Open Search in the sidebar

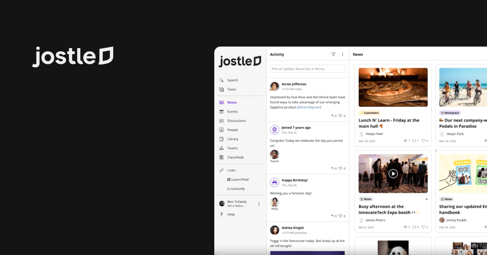(x=233, y=80)
